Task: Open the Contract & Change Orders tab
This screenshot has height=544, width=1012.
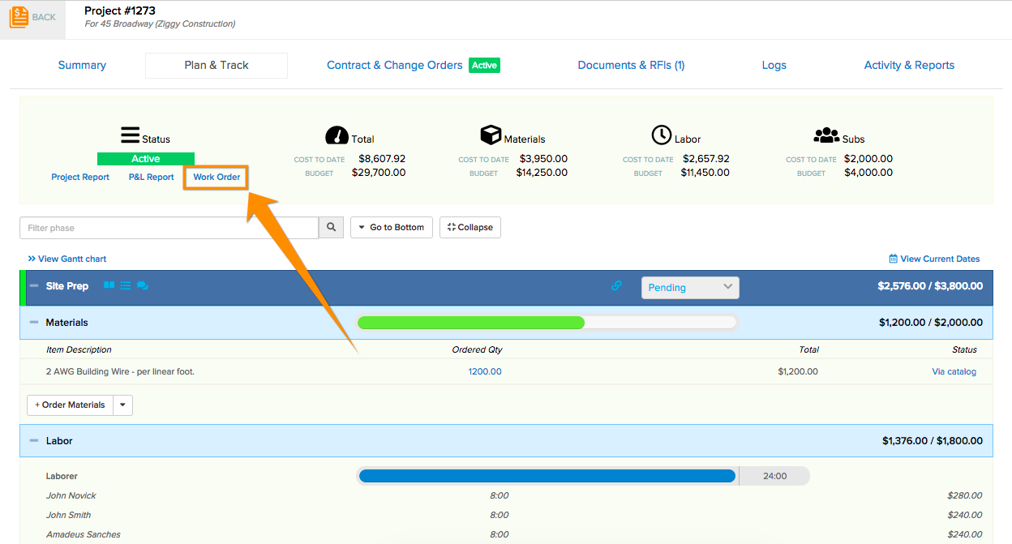Action: click(x=395, y=65)
